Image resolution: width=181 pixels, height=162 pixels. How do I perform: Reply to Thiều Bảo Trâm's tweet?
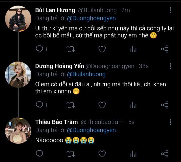39,153
